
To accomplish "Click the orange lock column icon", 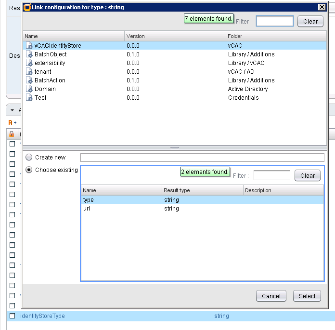I will coord(12,134).
